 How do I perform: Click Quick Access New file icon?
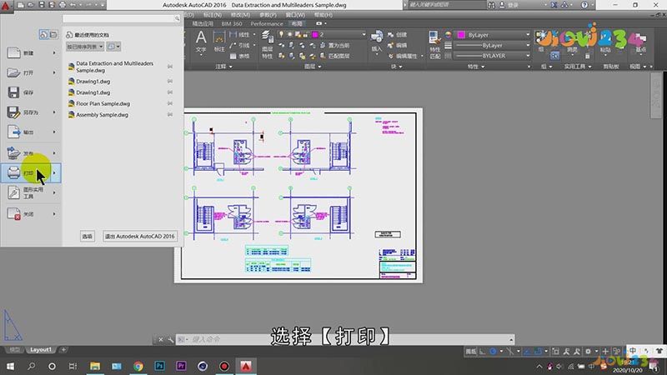(20, 5)
